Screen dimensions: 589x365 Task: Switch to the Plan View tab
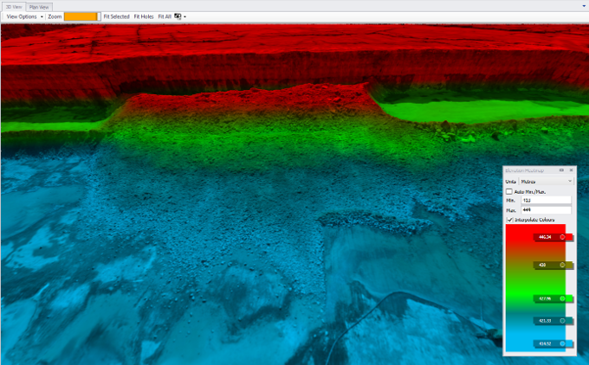pos(39,7)
